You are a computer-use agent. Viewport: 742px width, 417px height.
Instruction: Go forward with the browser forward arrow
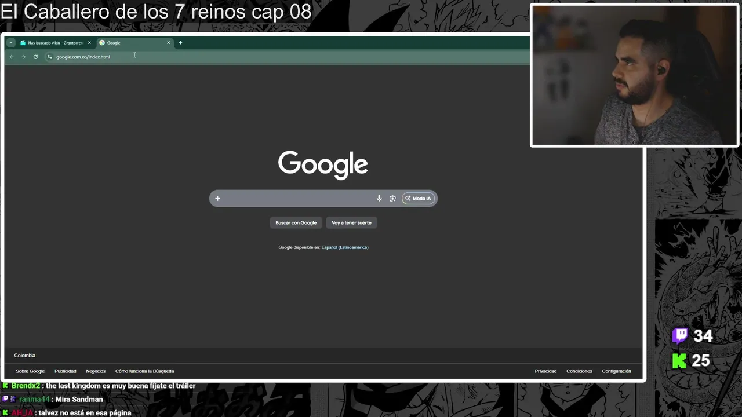pyautogui.click(x=23, y=57)
